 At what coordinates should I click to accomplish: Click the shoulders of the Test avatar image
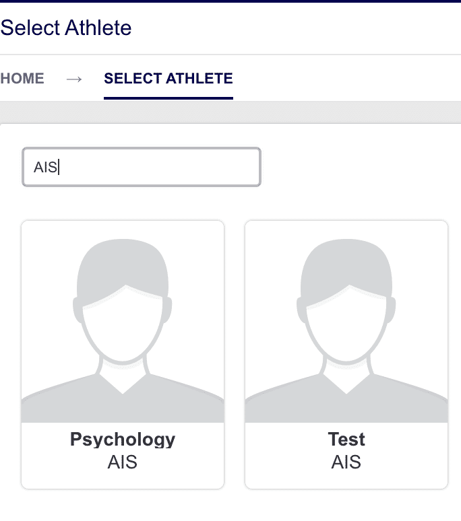346,402
